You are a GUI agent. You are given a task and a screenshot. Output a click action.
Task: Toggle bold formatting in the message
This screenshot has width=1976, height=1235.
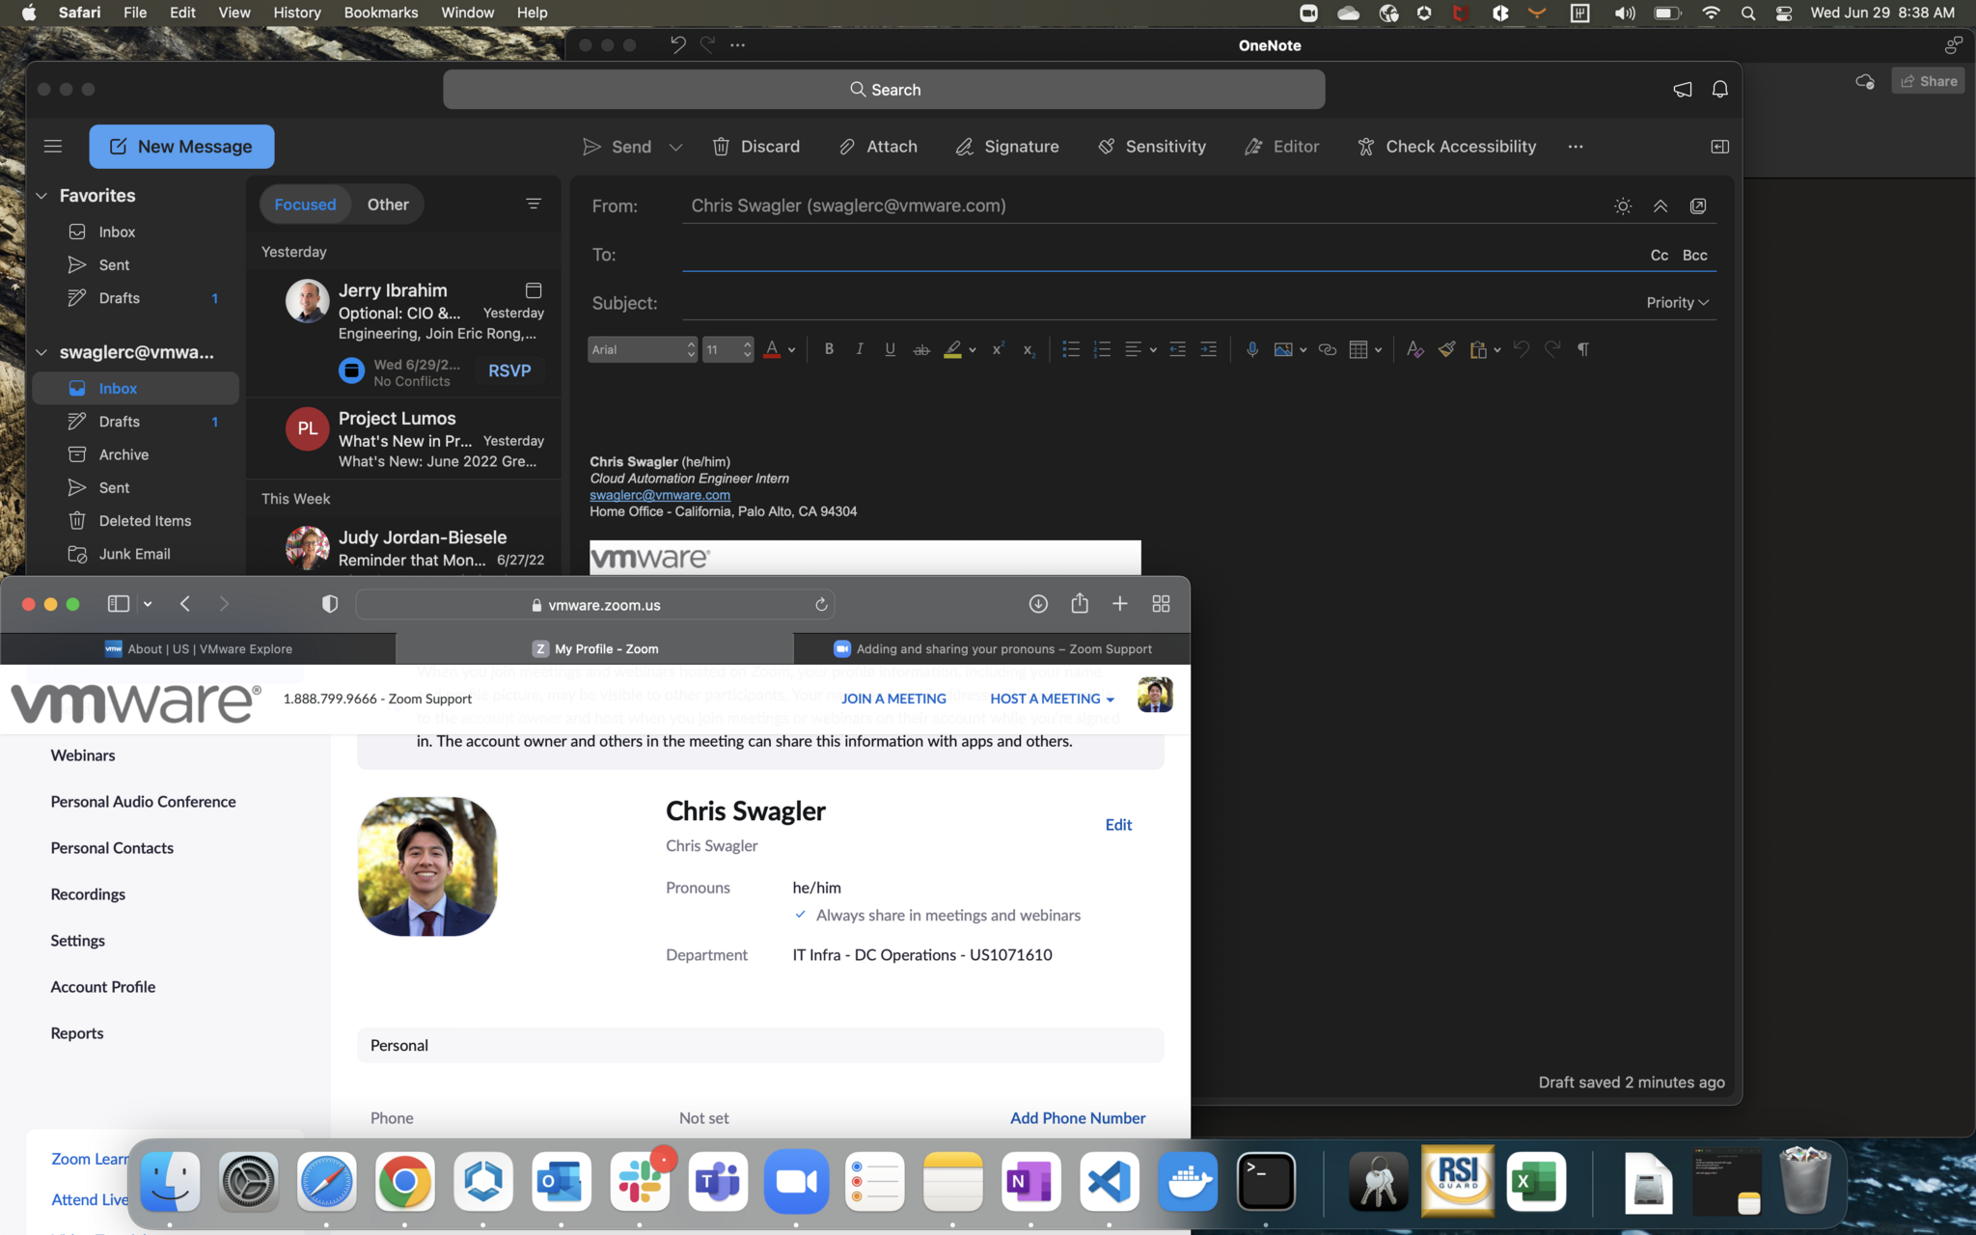pos(829,349)
